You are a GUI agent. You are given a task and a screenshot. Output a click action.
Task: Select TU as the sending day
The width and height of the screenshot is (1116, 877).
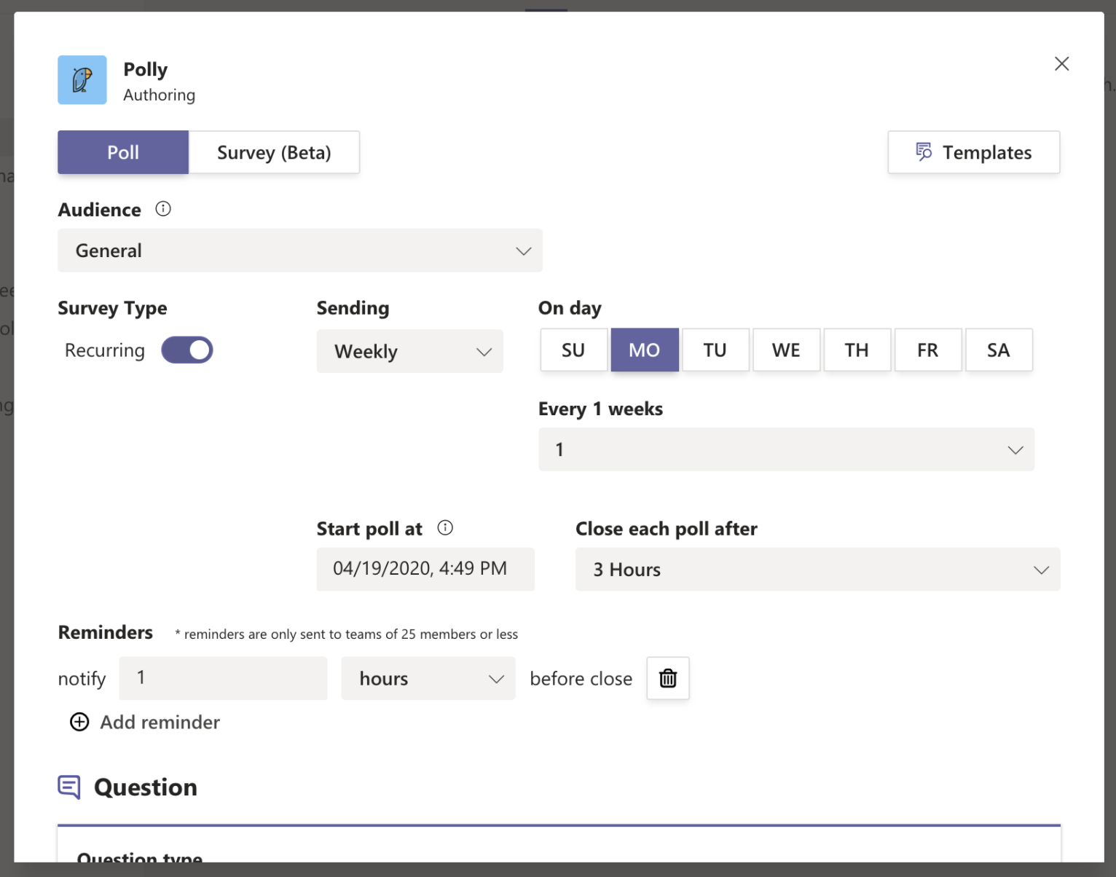715,350
